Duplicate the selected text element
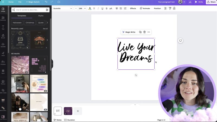 pos(140,32)
